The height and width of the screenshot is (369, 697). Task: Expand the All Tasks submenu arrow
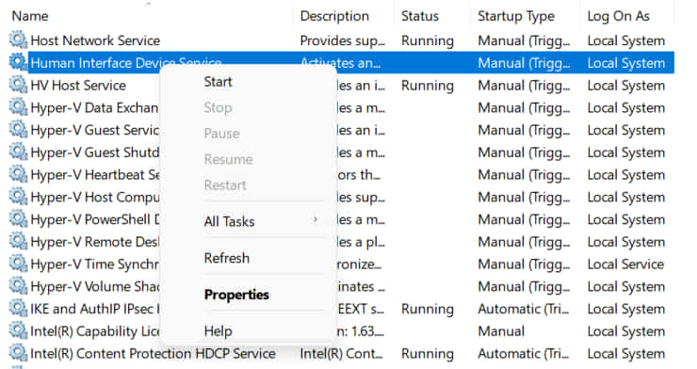315,219
